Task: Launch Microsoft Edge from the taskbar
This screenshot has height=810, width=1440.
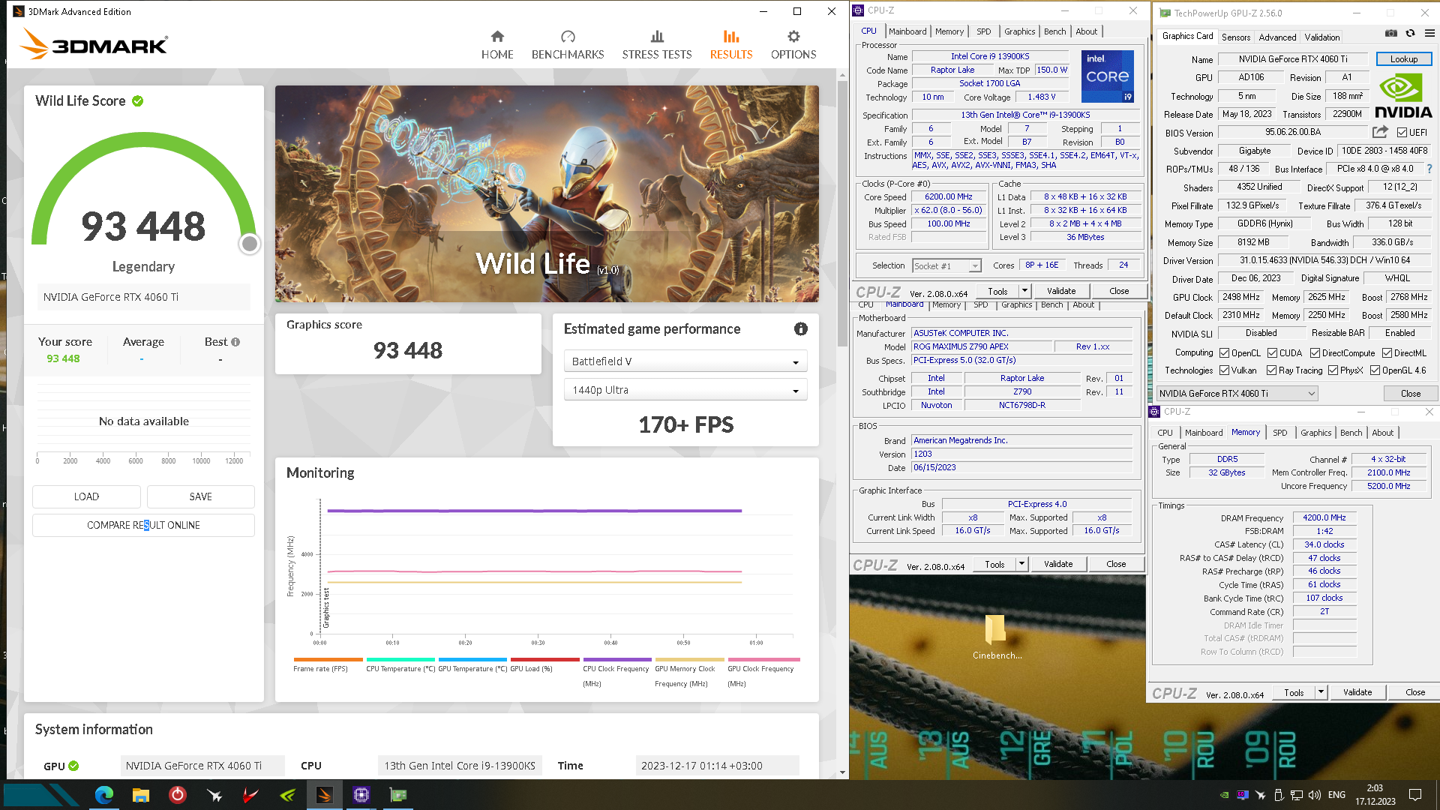Action: tap(103, 795)
